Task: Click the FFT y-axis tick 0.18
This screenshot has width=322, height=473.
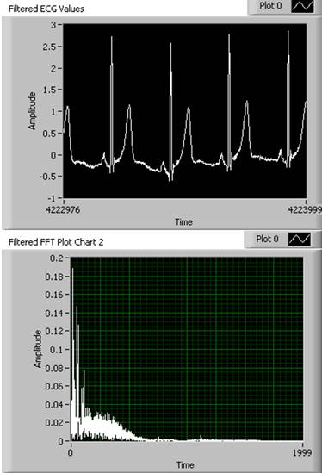Action: pyautogui.click(x=54, y=277)
